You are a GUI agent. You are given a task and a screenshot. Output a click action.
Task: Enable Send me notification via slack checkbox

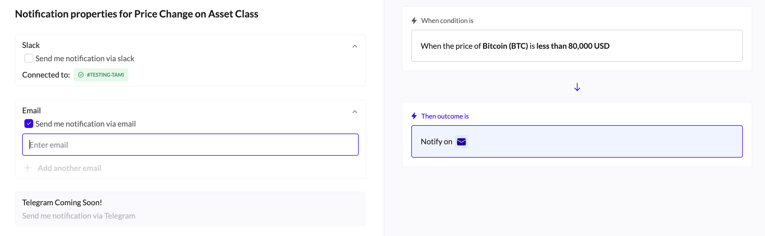[29, 58]
